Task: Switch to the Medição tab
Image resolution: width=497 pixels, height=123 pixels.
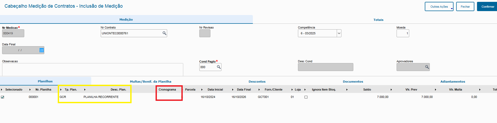Action: (126, 20)
